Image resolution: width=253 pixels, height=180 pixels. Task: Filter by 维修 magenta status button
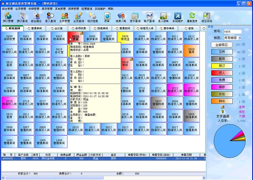[x=222, y=87]
